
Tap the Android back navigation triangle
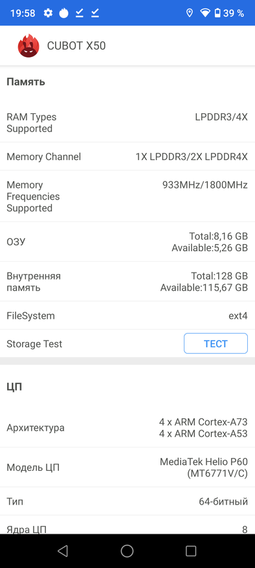[x=63, y=551]
